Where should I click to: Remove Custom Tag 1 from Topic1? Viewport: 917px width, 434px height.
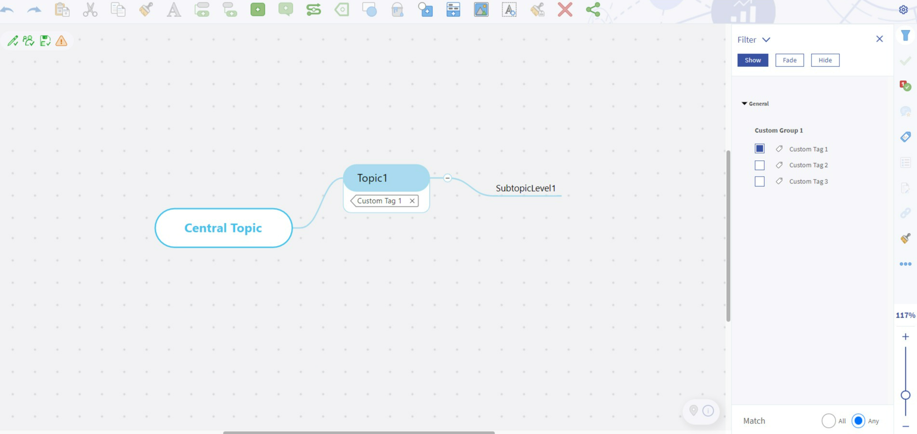(412, 201)
